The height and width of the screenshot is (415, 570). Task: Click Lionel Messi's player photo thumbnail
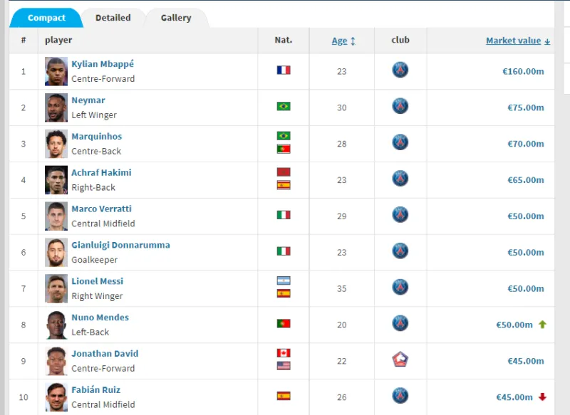tap(56, 288)
